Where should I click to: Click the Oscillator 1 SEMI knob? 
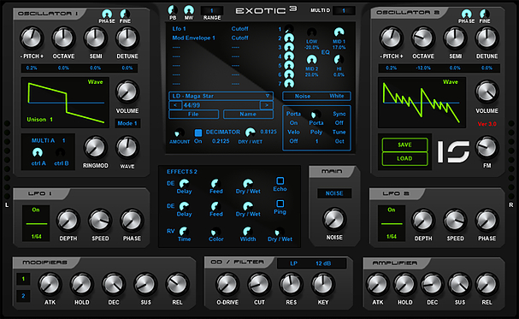[95, 38]
